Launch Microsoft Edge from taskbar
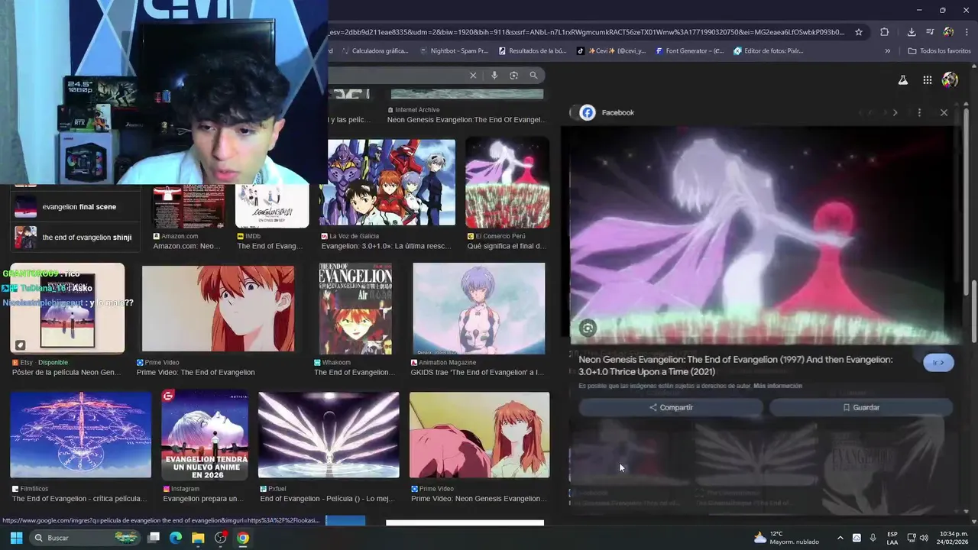This screenshot has width=978, height=550. click(176, 538)
